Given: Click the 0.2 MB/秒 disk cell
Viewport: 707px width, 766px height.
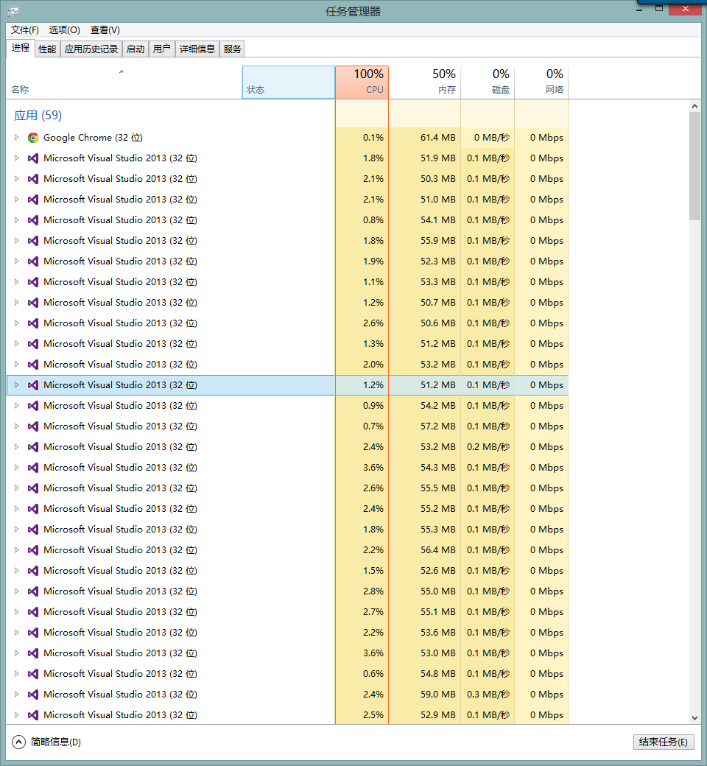Looking at the screenshot, I should click(x=488, y=447).
